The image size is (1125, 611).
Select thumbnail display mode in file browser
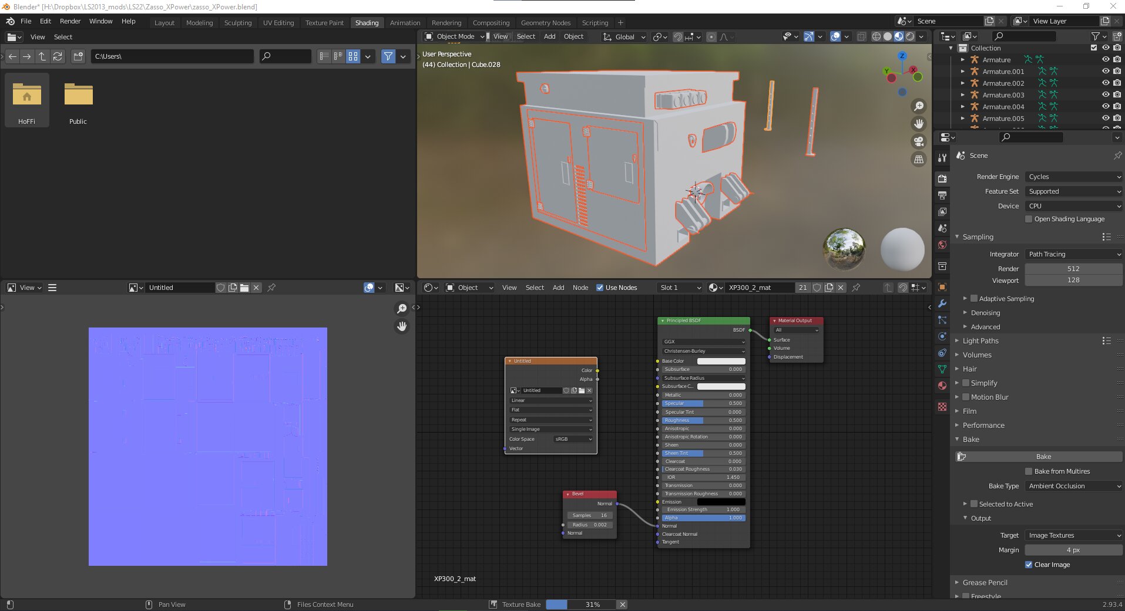click(x=352, y=56)
